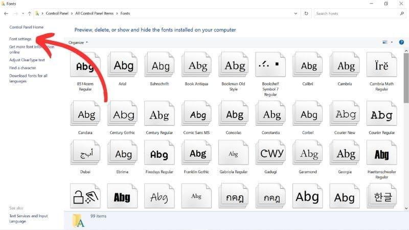Open Courier Regular font
The width and height of the screenshot is (409, 230).
coord(382,113)
